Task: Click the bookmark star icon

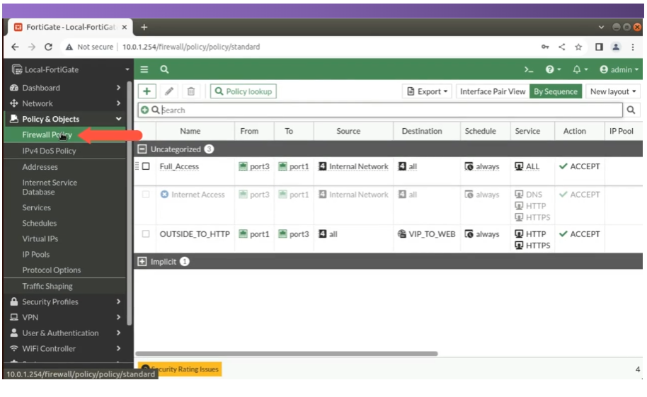Action: pos(578,47)
